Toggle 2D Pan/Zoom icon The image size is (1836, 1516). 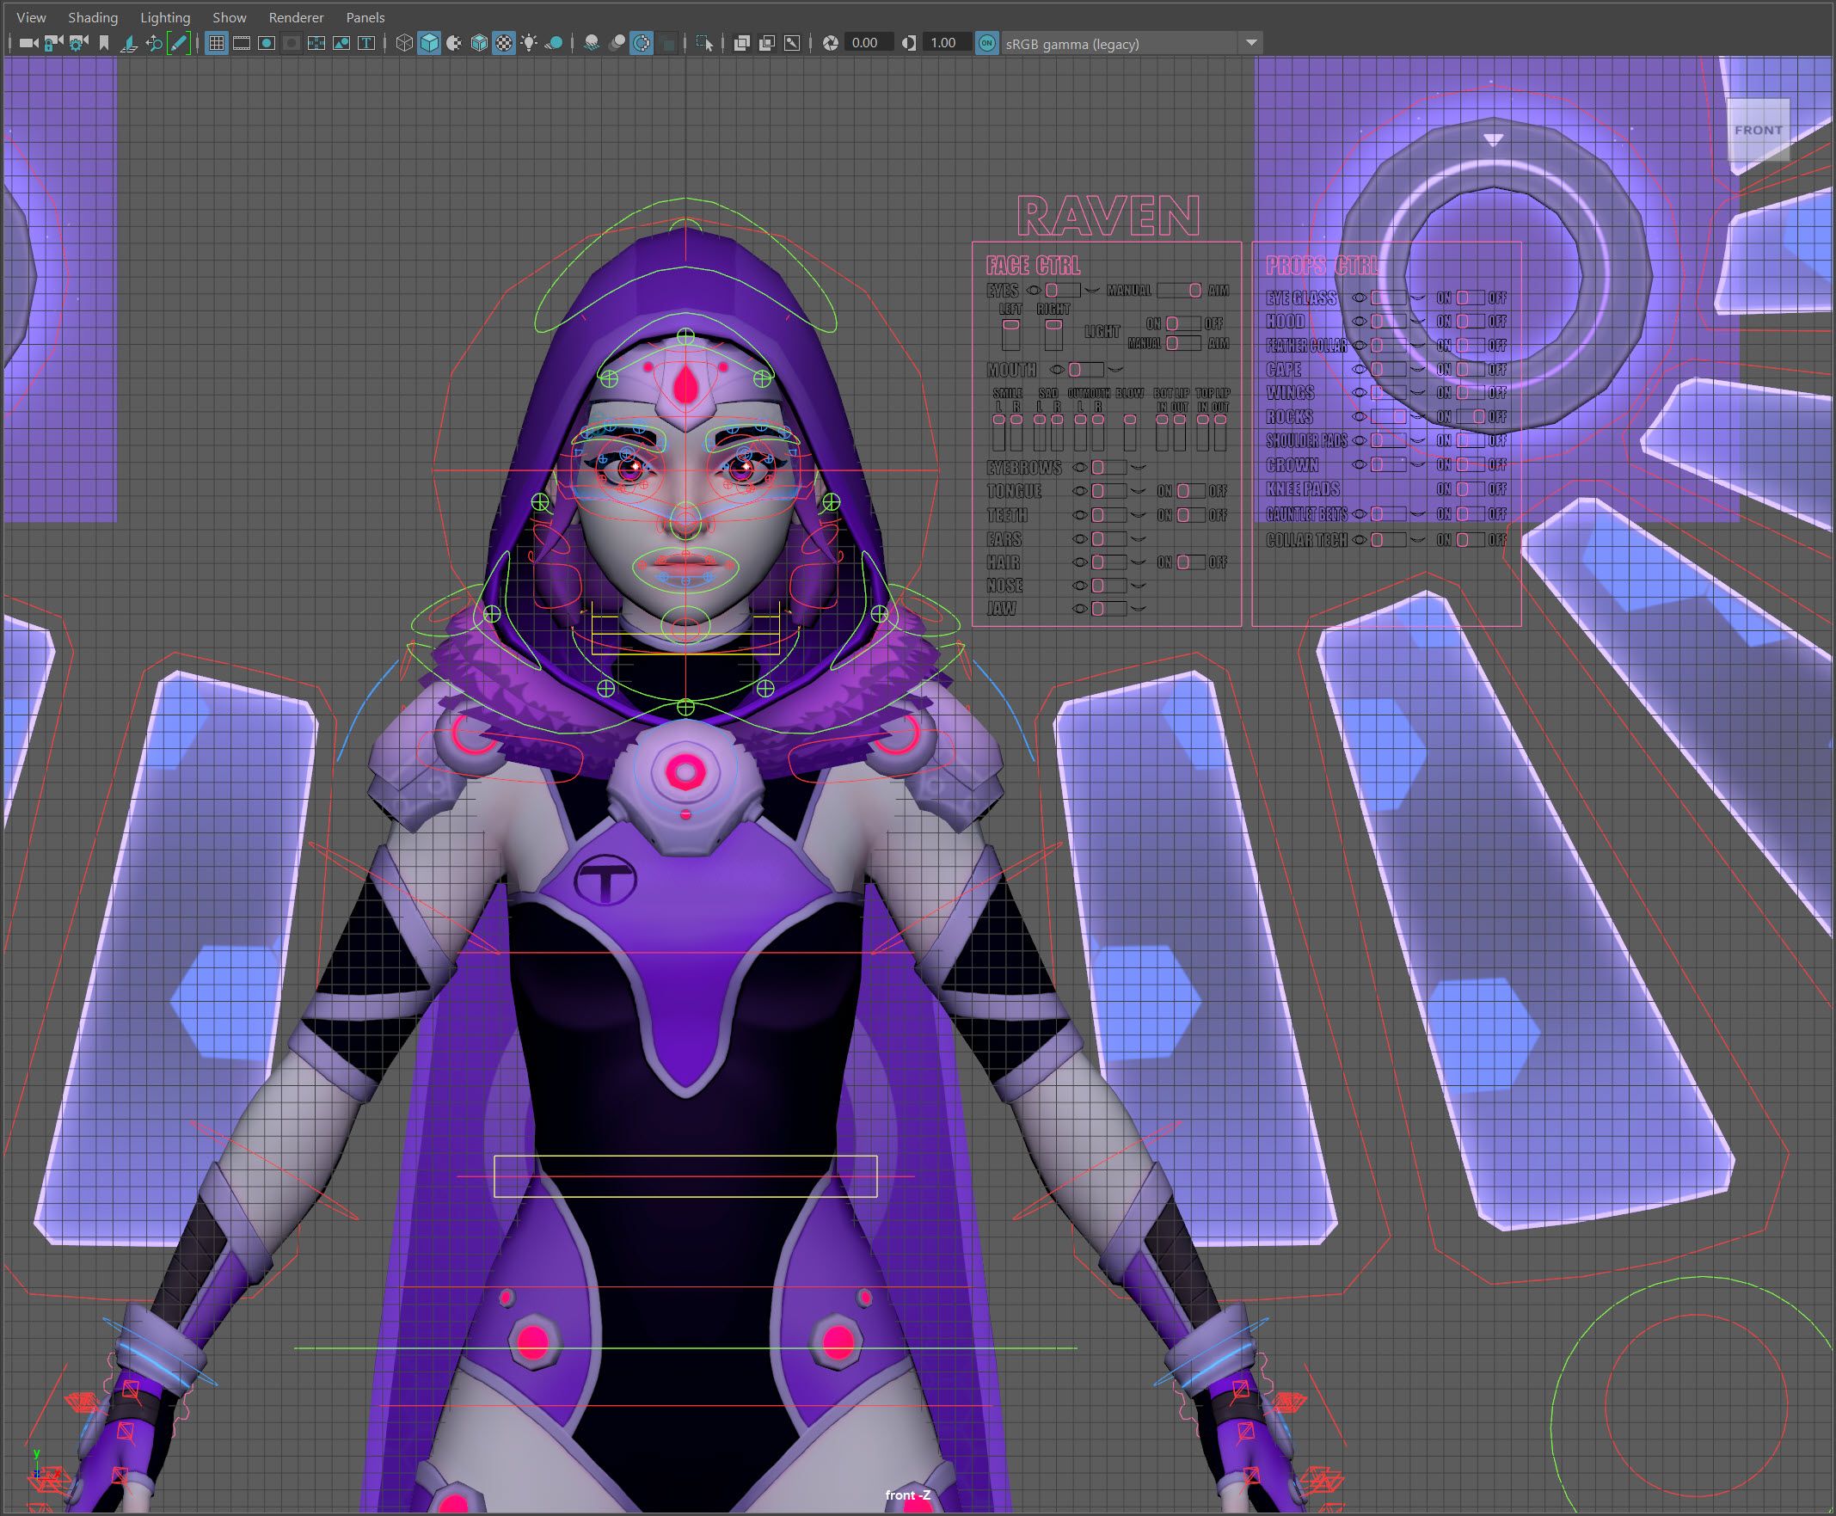pyautogui.click(x=154, y=43)
